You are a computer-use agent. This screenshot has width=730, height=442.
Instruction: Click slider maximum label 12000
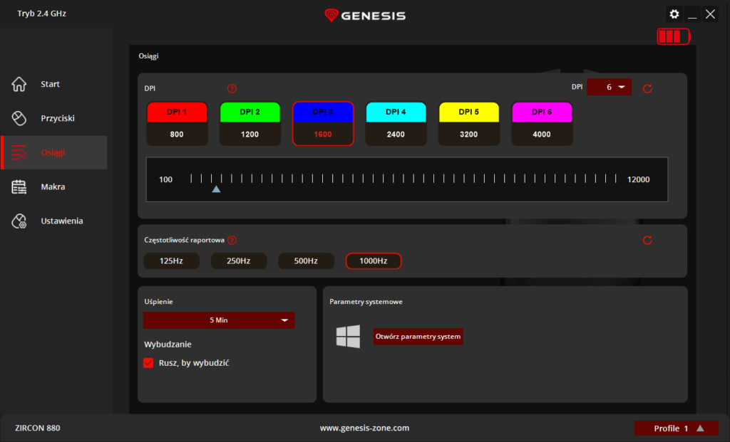point(638,179)
